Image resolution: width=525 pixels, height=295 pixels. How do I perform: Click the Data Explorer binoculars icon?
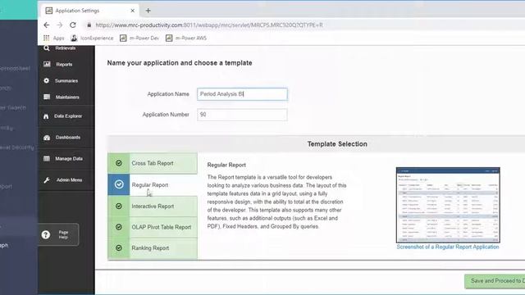[46, 116]
